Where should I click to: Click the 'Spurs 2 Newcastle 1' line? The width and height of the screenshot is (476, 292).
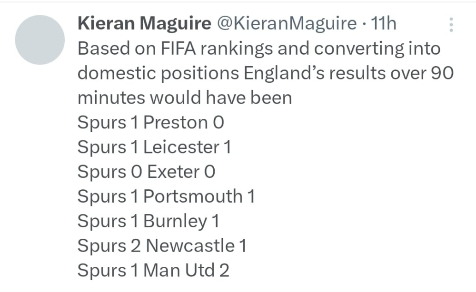click(162, 246)
